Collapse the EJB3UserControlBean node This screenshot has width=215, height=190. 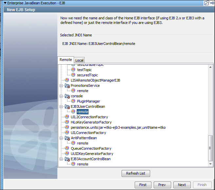(x=61, y=106)
